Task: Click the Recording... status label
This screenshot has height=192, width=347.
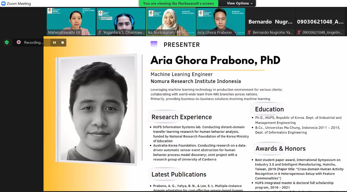Action: click(x=33, y=43)
